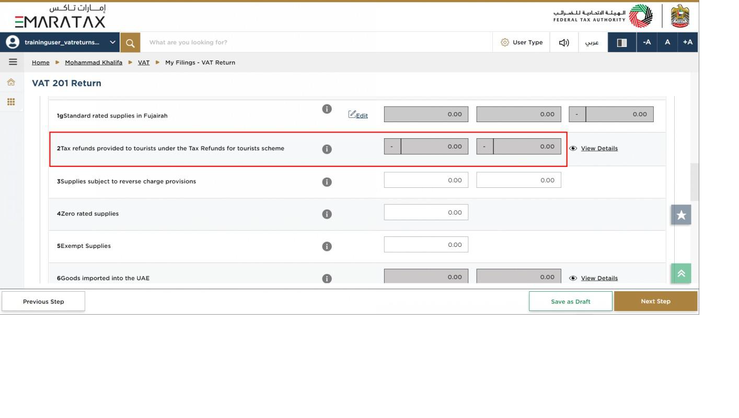
Task: Click info icon for Zero rated supplies
Action: [x=327, y=214]
